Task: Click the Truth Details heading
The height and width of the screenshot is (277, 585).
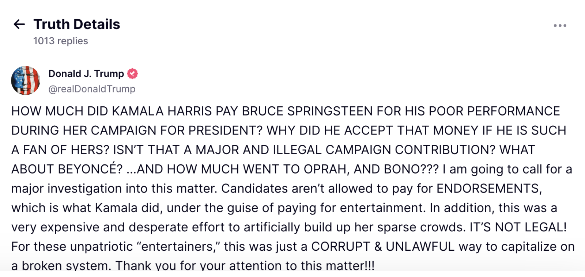Action: tap(77, 24)
